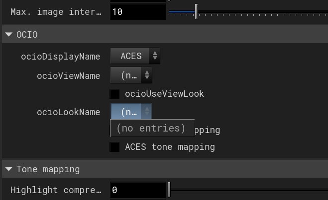Click the Max. image interval slider handle

tap(196, 11)
